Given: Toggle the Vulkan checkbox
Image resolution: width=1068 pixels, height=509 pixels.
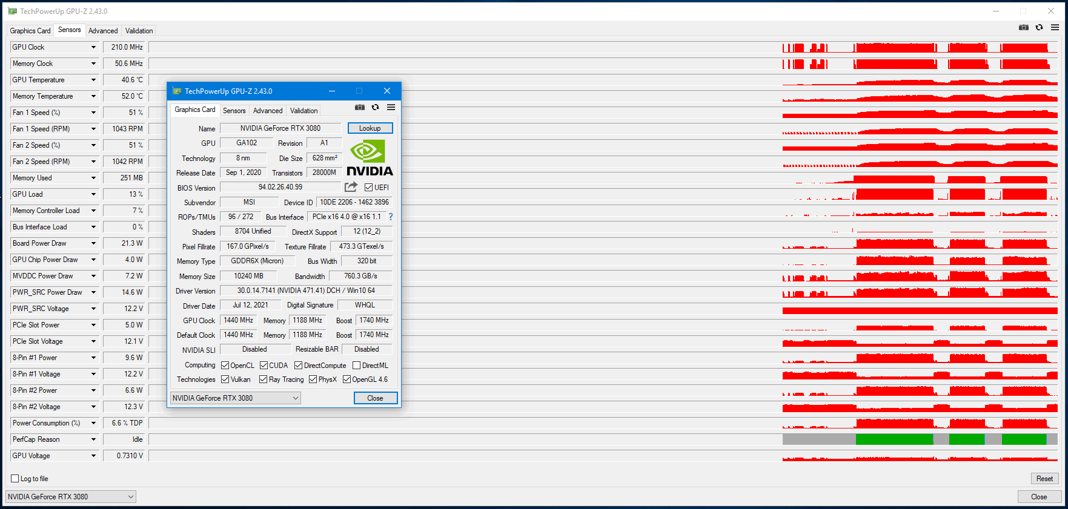Looking at the screenshot, I should [x=225, y=379].
